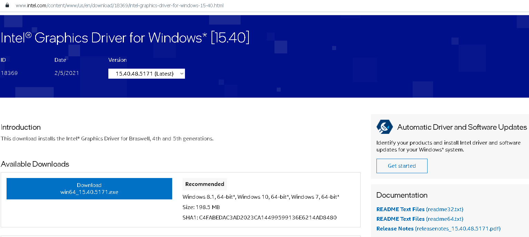This screenshot has width=529, height=237.
Task: Click the date 2/5/2021
Action: point(67,73)
